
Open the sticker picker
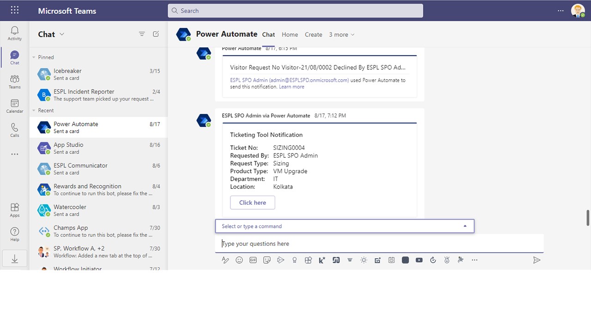(x=267, y=260)
